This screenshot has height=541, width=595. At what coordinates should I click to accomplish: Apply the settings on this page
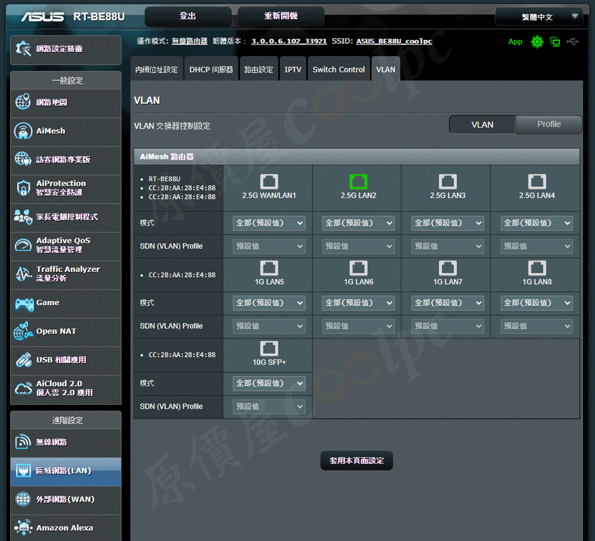356,461
